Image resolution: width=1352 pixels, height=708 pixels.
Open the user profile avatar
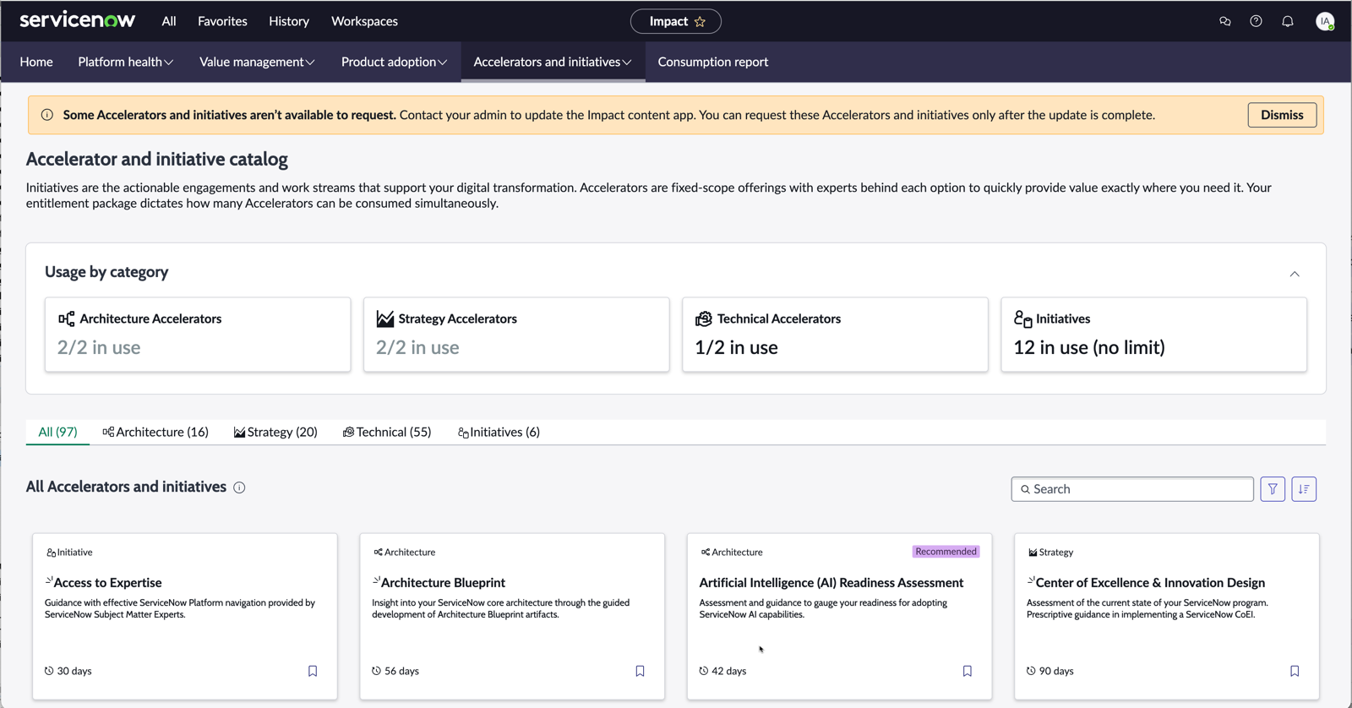pyautogui.click(x=1325, y=21)
